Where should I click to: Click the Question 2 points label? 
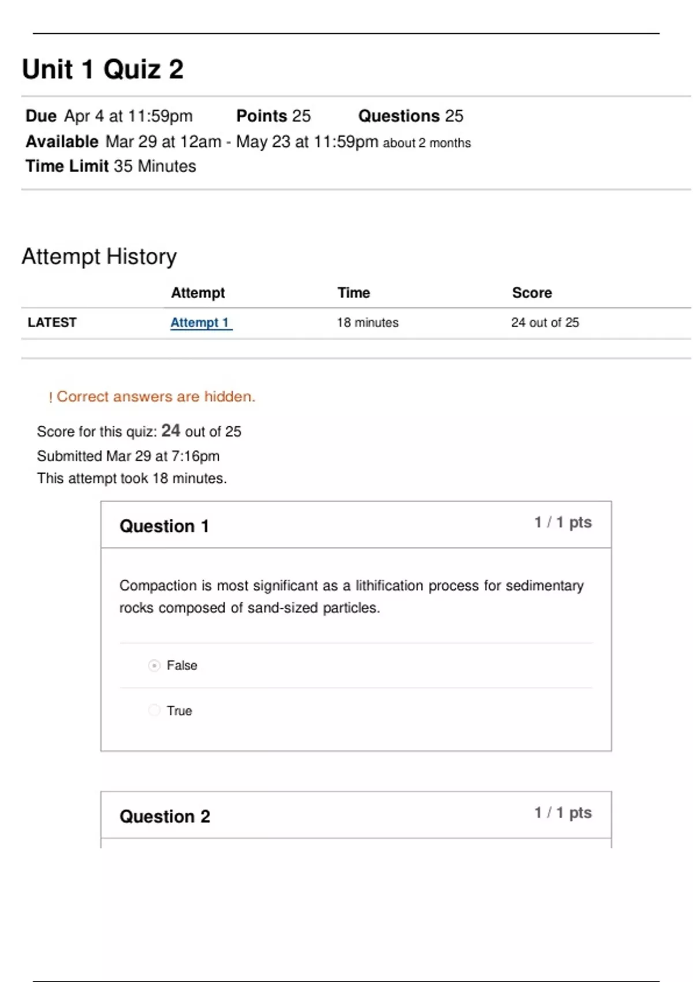coord(562,813)
